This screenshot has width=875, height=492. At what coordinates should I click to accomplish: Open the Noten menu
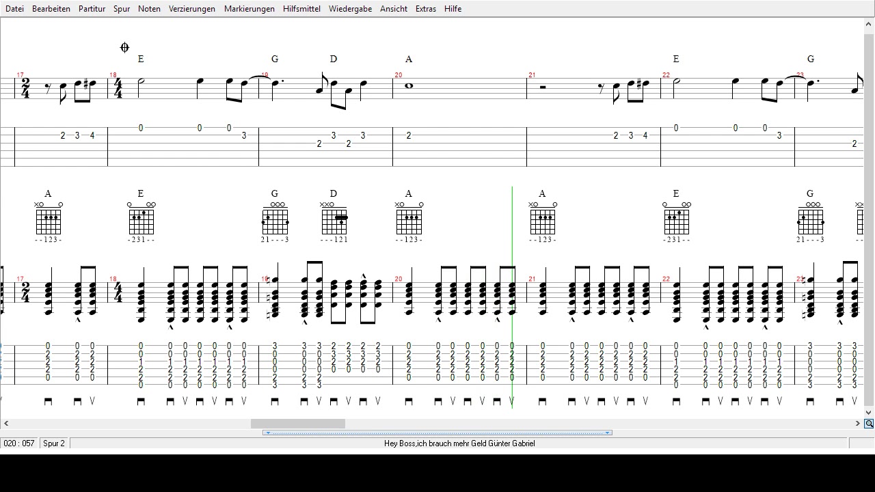(x=149, y=9)
